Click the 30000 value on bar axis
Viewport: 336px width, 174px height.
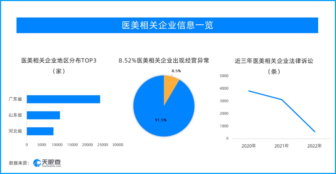tap(118, 145)
